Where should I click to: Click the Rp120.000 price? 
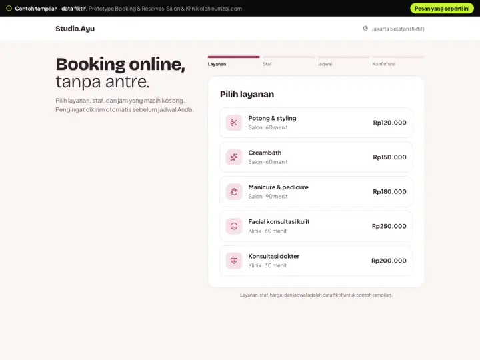pyautogui.click(x=389, y=123)
